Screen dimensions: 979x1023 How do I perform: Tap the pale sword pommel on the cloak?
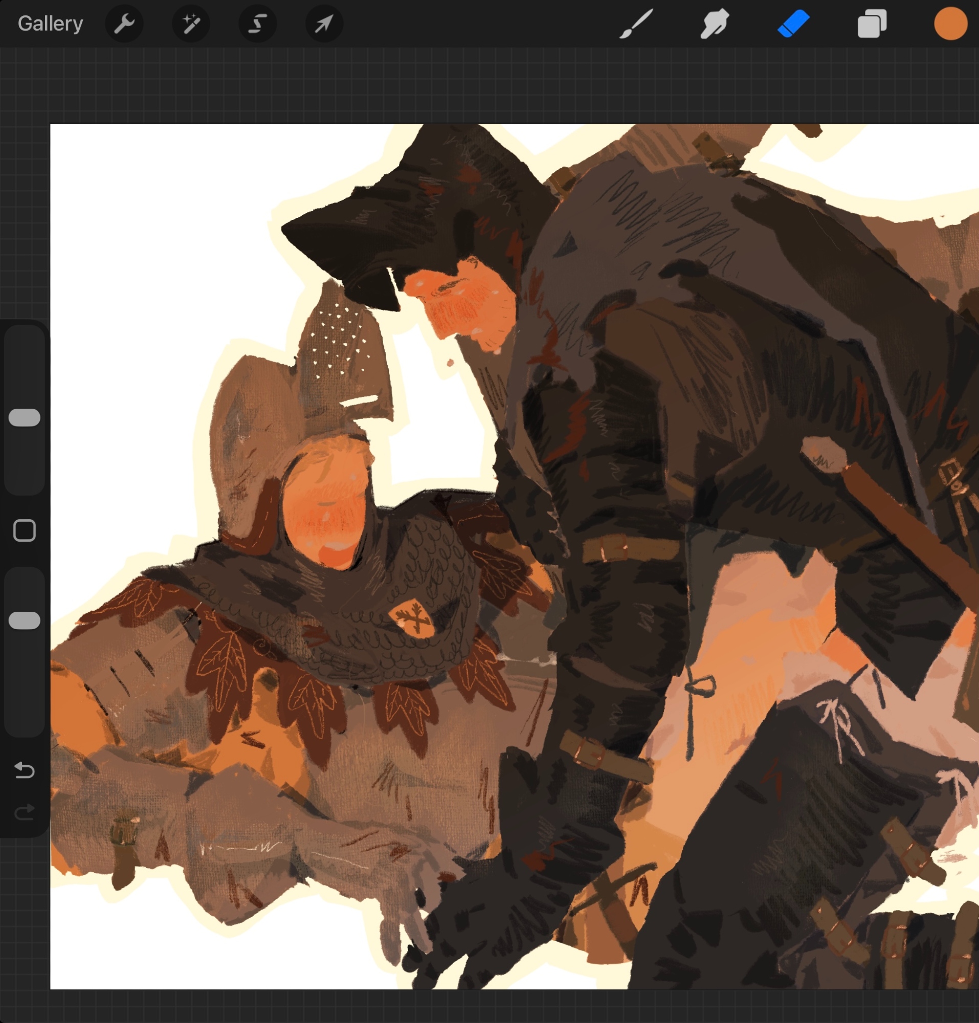pyautogui.click(x=824, y=454)
